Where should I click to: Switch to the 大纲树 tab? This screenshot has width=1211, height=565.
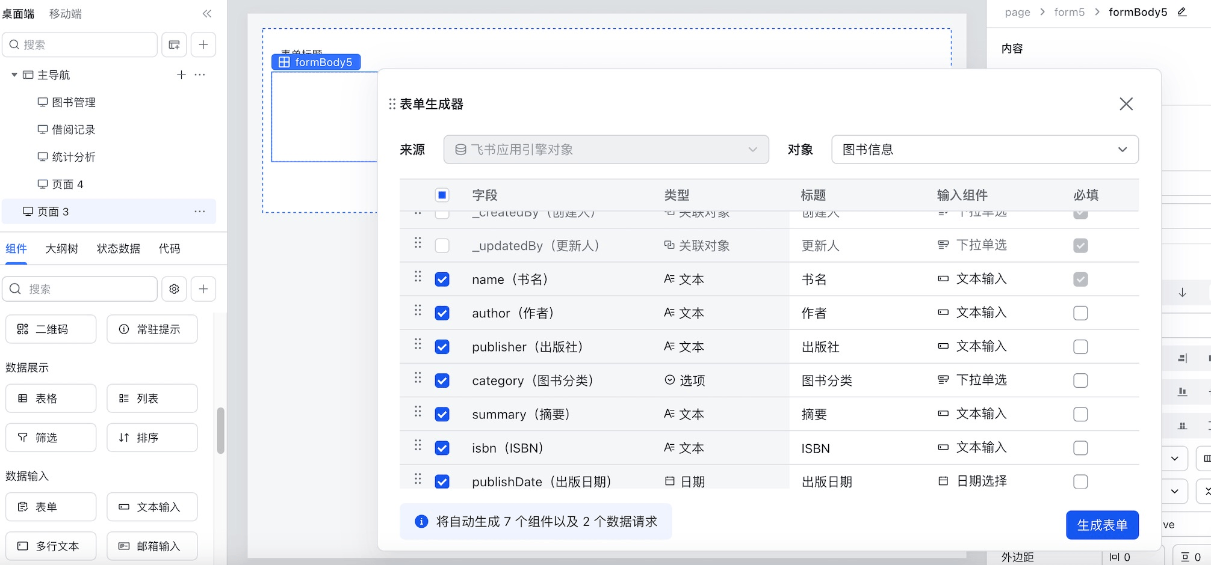click(x=62, y=248)
